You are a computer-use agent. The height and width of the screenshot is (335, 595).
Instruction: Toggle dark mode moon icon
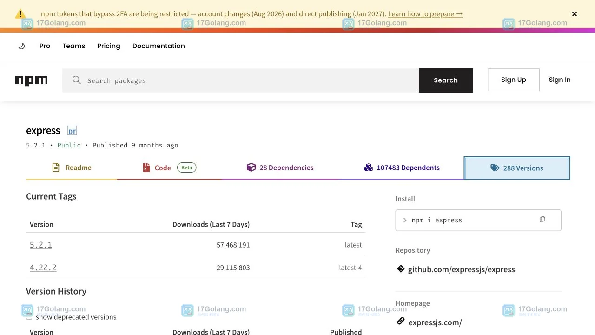[x=21, y=46]
